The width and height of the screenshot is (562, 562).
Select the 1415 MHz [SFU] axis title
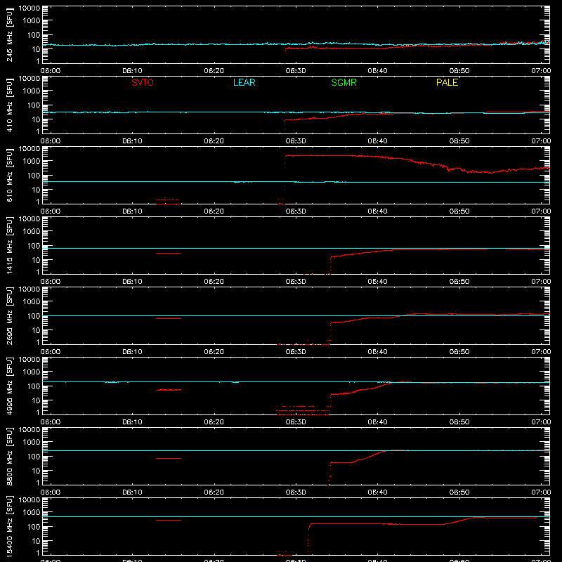click(9, 245)
